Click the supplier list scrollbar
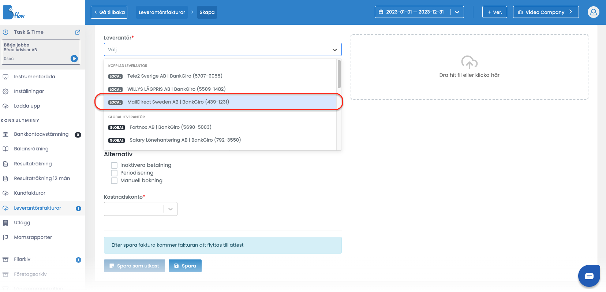 coord(339,74)
